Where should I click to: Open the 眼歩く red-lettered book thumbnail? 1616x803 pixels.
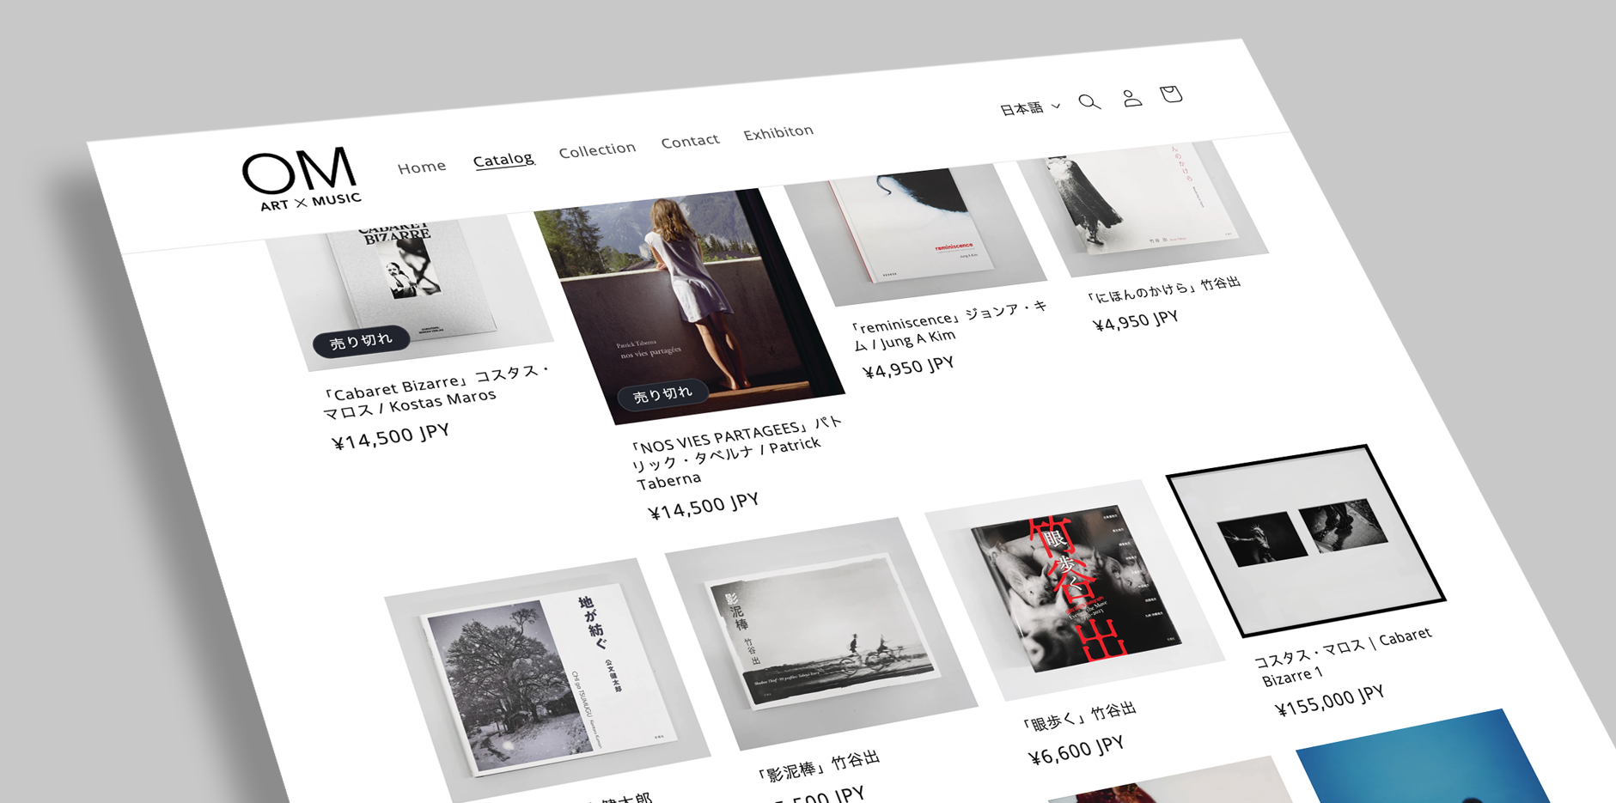(x=1074, y=589)
